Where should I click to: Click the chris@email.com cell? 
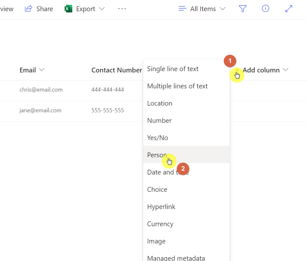[41, 90]
